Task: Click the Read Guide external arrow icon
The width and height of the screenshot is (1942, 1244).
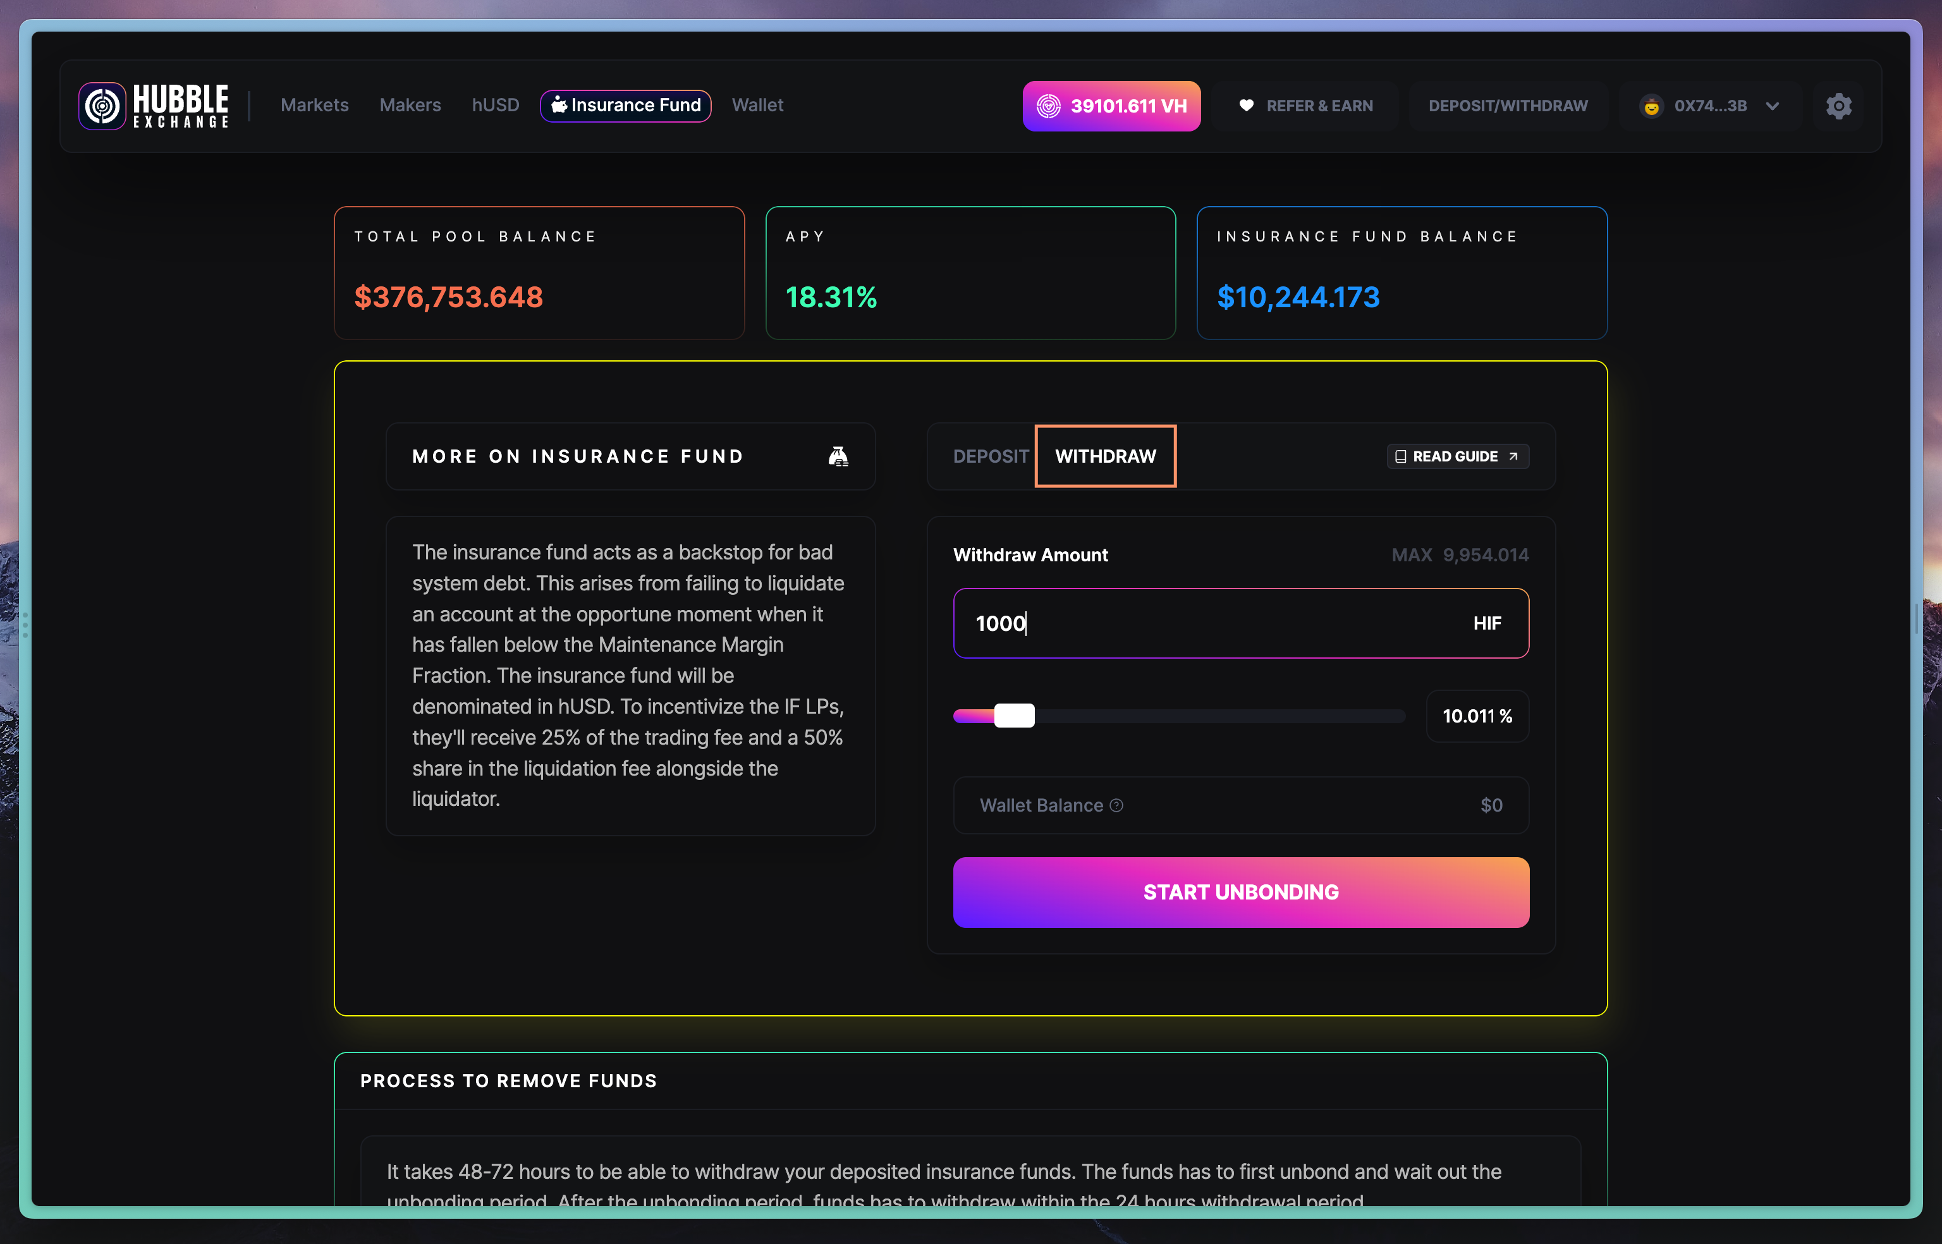Action: pos(1513,456)
